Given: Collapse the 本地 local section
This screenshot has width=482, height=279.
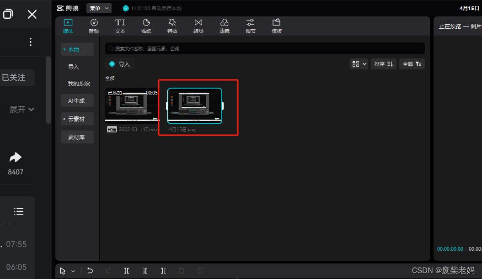Looking at the screenshot, I should point(77,49).
